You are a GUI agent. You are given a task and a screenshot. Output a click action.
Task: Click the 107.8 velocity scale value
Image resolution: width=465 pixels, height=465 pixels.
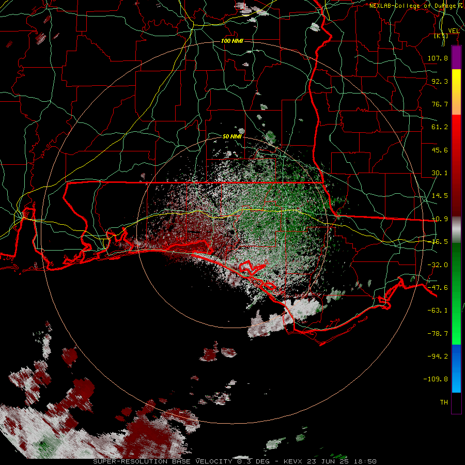pyautogui.click(x=438, y=58)
